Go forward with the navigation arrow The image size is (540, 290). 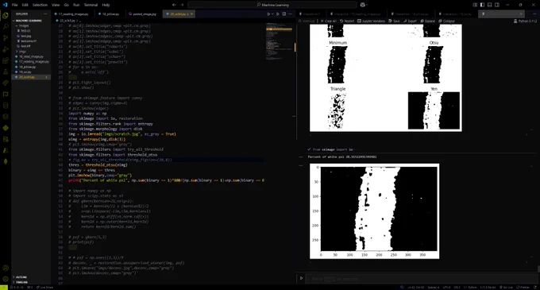182,5
